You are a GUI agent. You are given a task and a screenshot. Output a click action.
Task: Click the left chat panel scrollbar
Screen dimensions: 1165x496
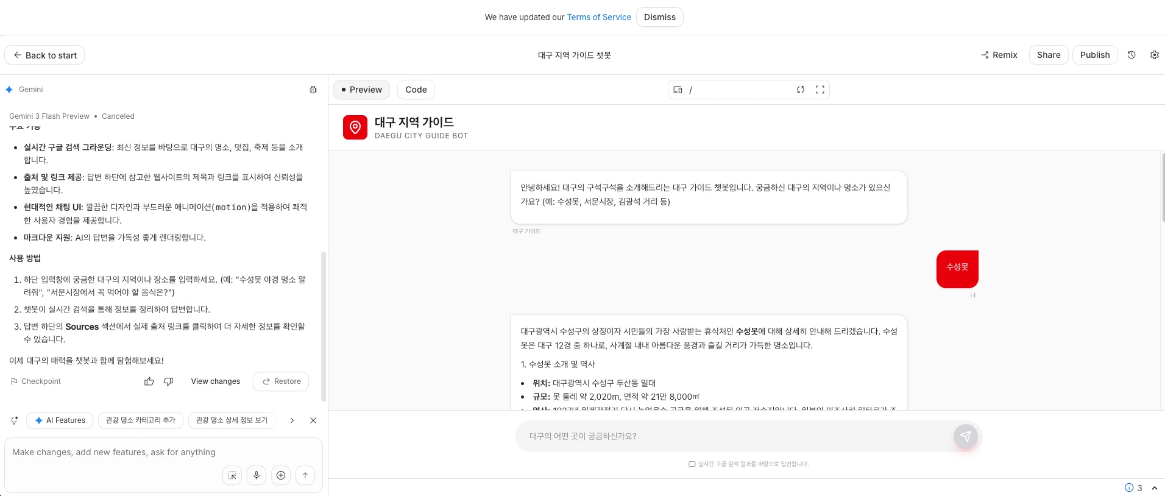(324, 326)
